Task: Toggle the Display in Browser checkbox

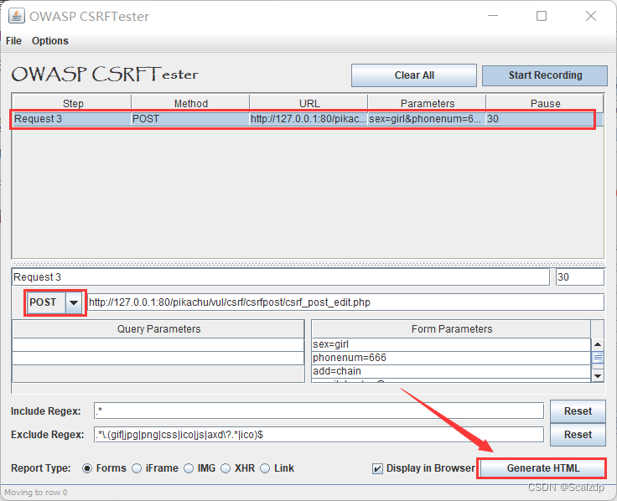Action: 377,469
